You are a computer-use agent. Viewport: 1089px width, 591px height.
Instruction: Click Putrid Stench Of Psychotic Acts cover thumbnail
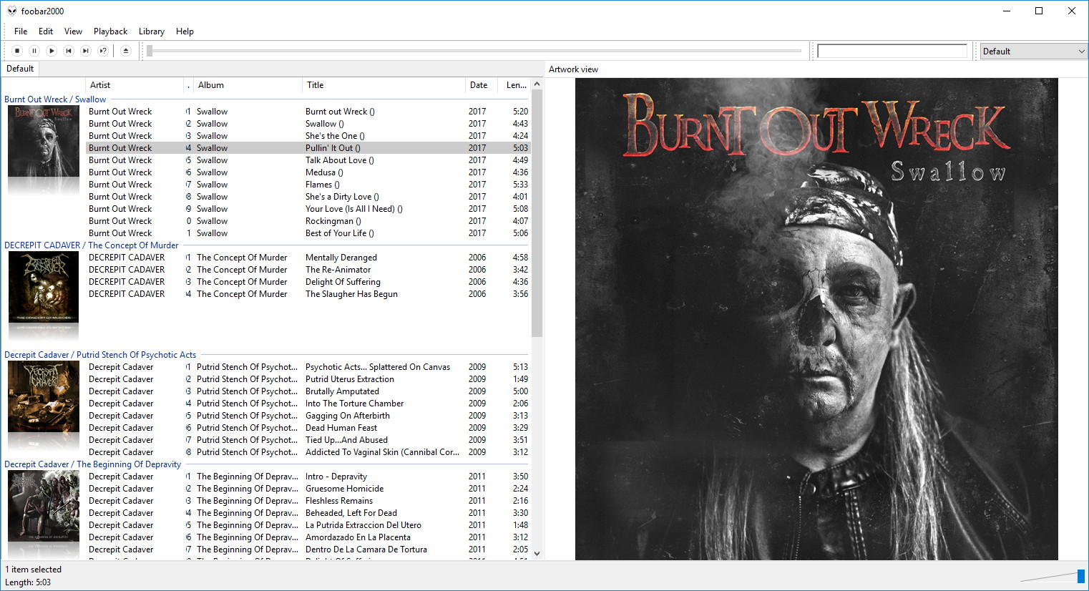44,396
